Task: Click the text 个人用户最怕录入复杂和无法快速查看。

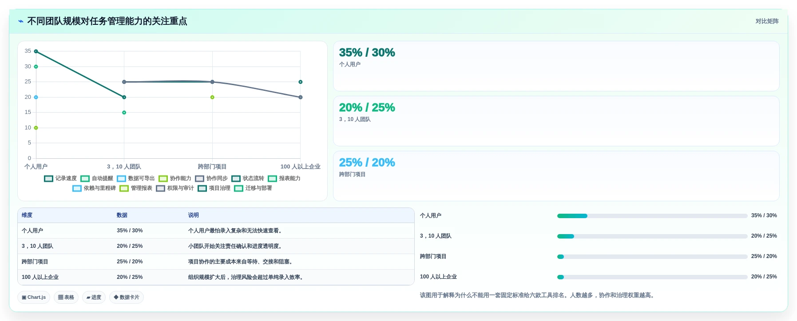Action: (236, 231)
